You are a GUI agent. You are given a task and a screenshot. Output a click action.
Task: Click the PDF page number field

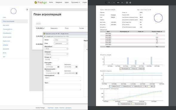tap(106, 3)
